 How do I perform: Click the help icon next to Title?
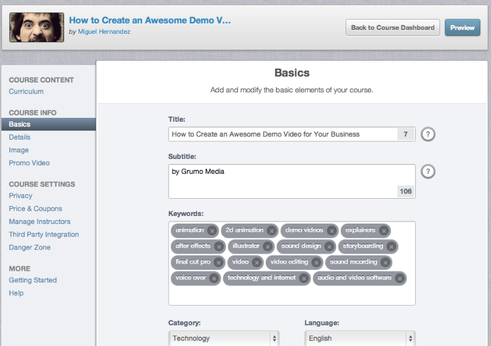[427, 134]
